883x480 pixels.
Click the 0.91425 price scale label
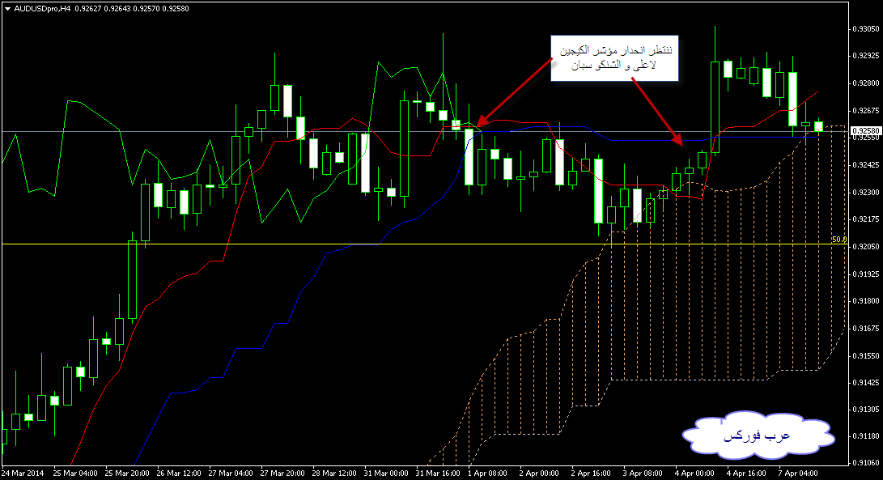(x=866, y=383)
